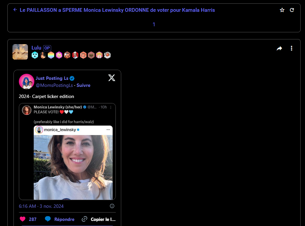
Task: Click the Suivre follow link
Action: 83,86
